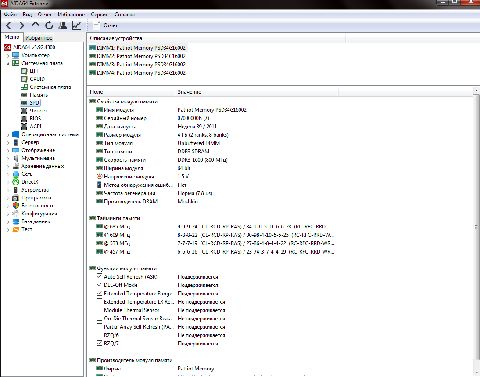Open the Сервис menu
The width and height of the screenshot is (480, 377).
click(100, 14)
